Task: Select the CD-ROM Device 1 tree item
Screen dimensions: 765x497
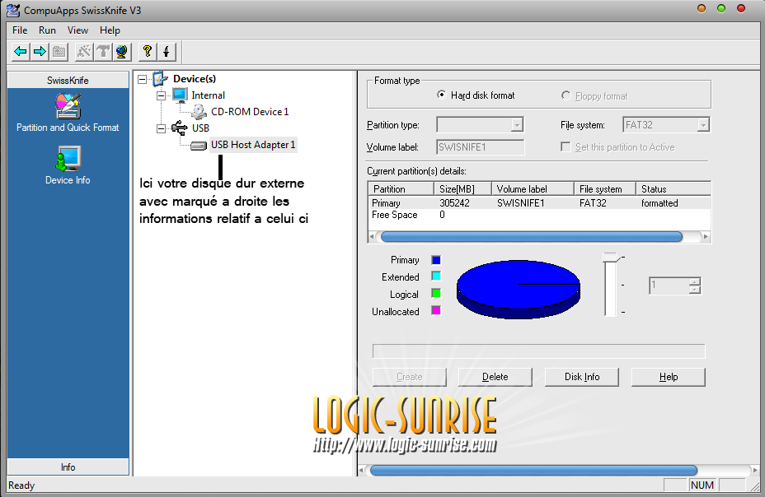Action: point(250,112)
